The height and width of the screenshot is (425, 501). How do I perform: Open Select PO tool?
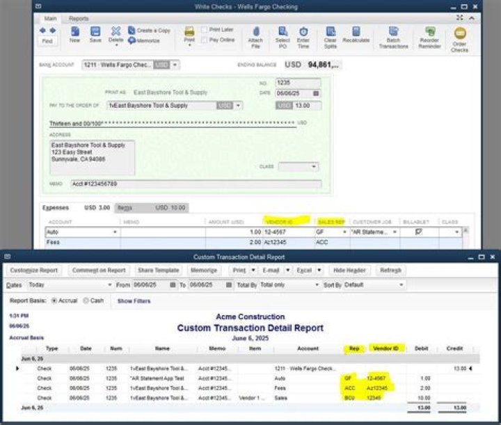click(283, 38)
